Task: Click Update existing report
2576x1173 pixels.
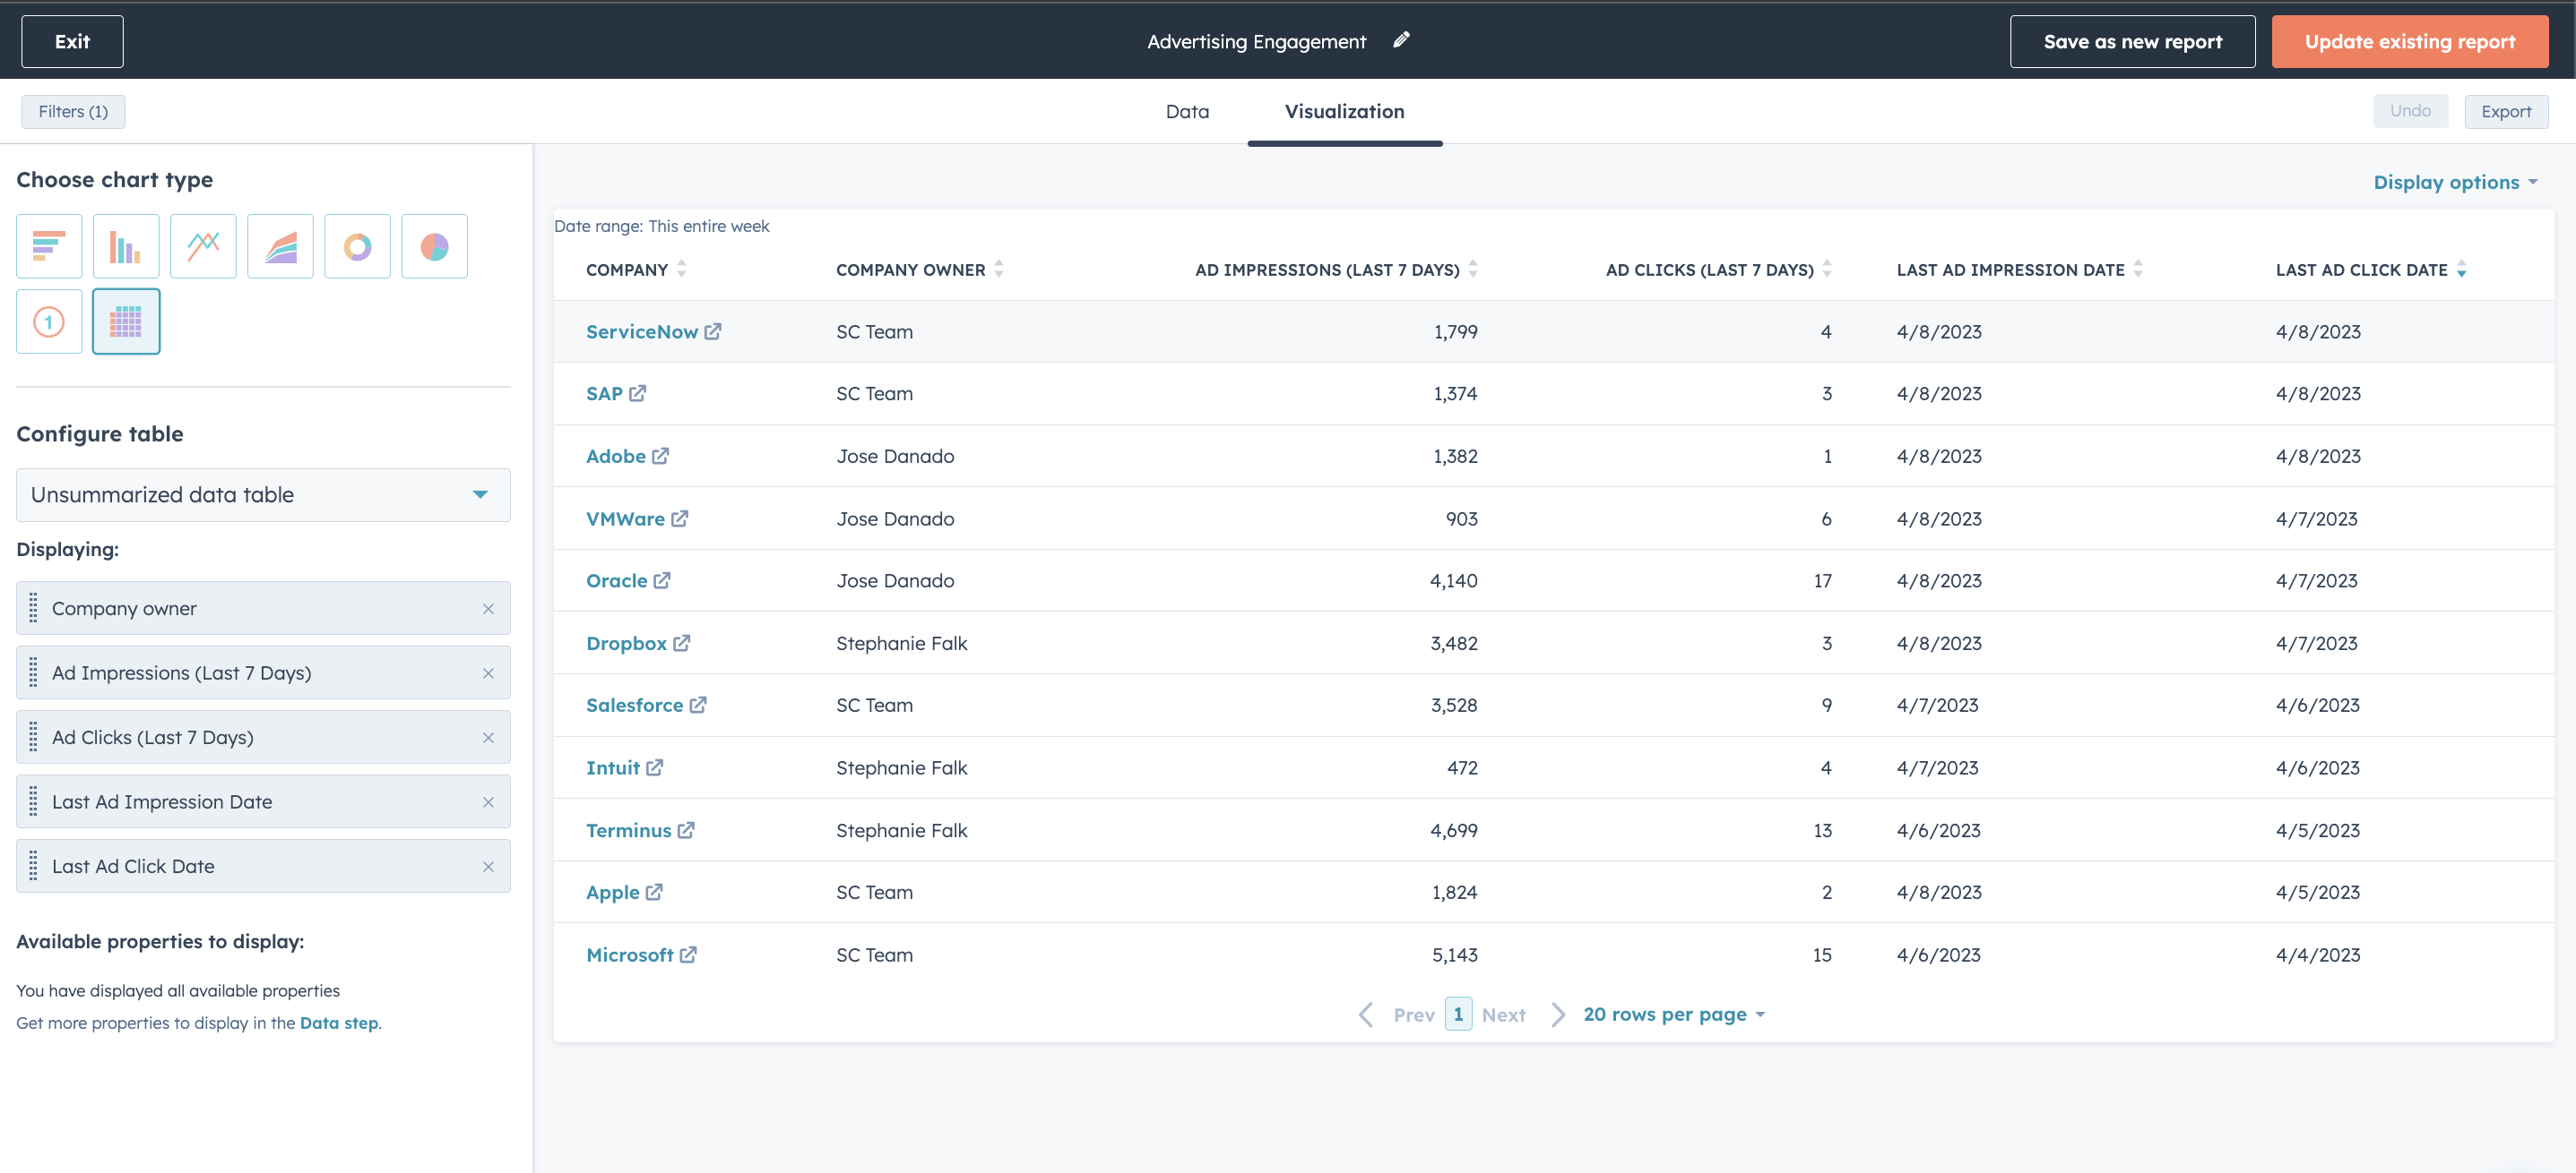Action: click(2410, 41)
